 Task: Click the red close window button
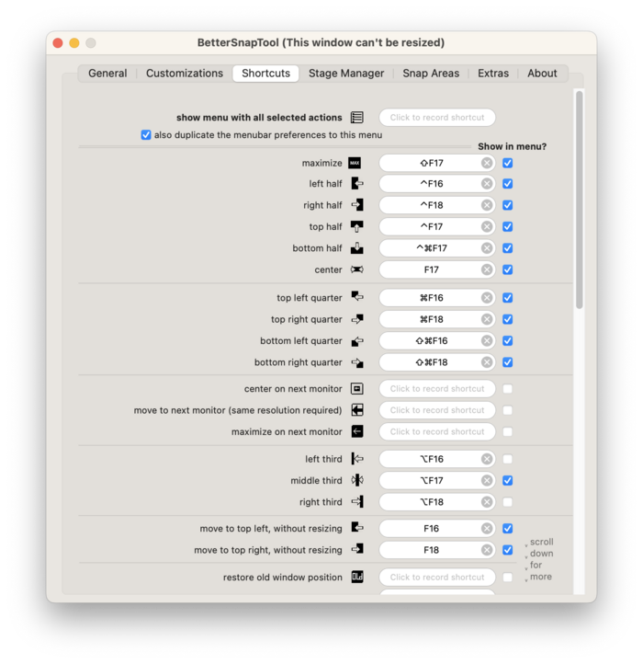point(58,43)
